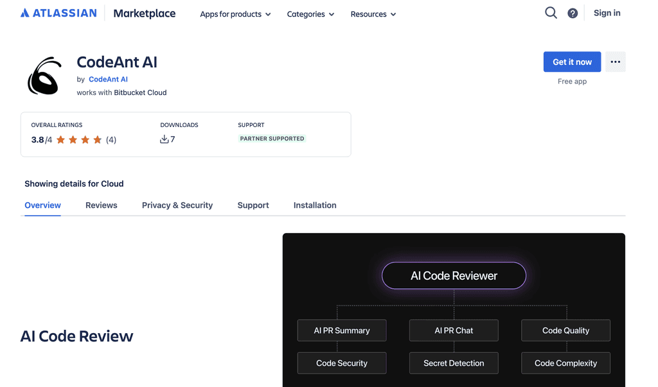This screenshot has height=387, width=658.
Task: Open the ellipsis more options menu
Action: point(615,62)
